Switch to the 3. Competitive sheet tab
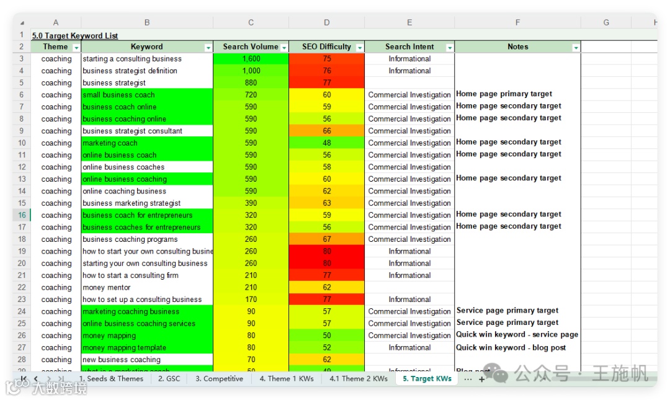Viewport: 670px width, 400px height. (219, 379)
